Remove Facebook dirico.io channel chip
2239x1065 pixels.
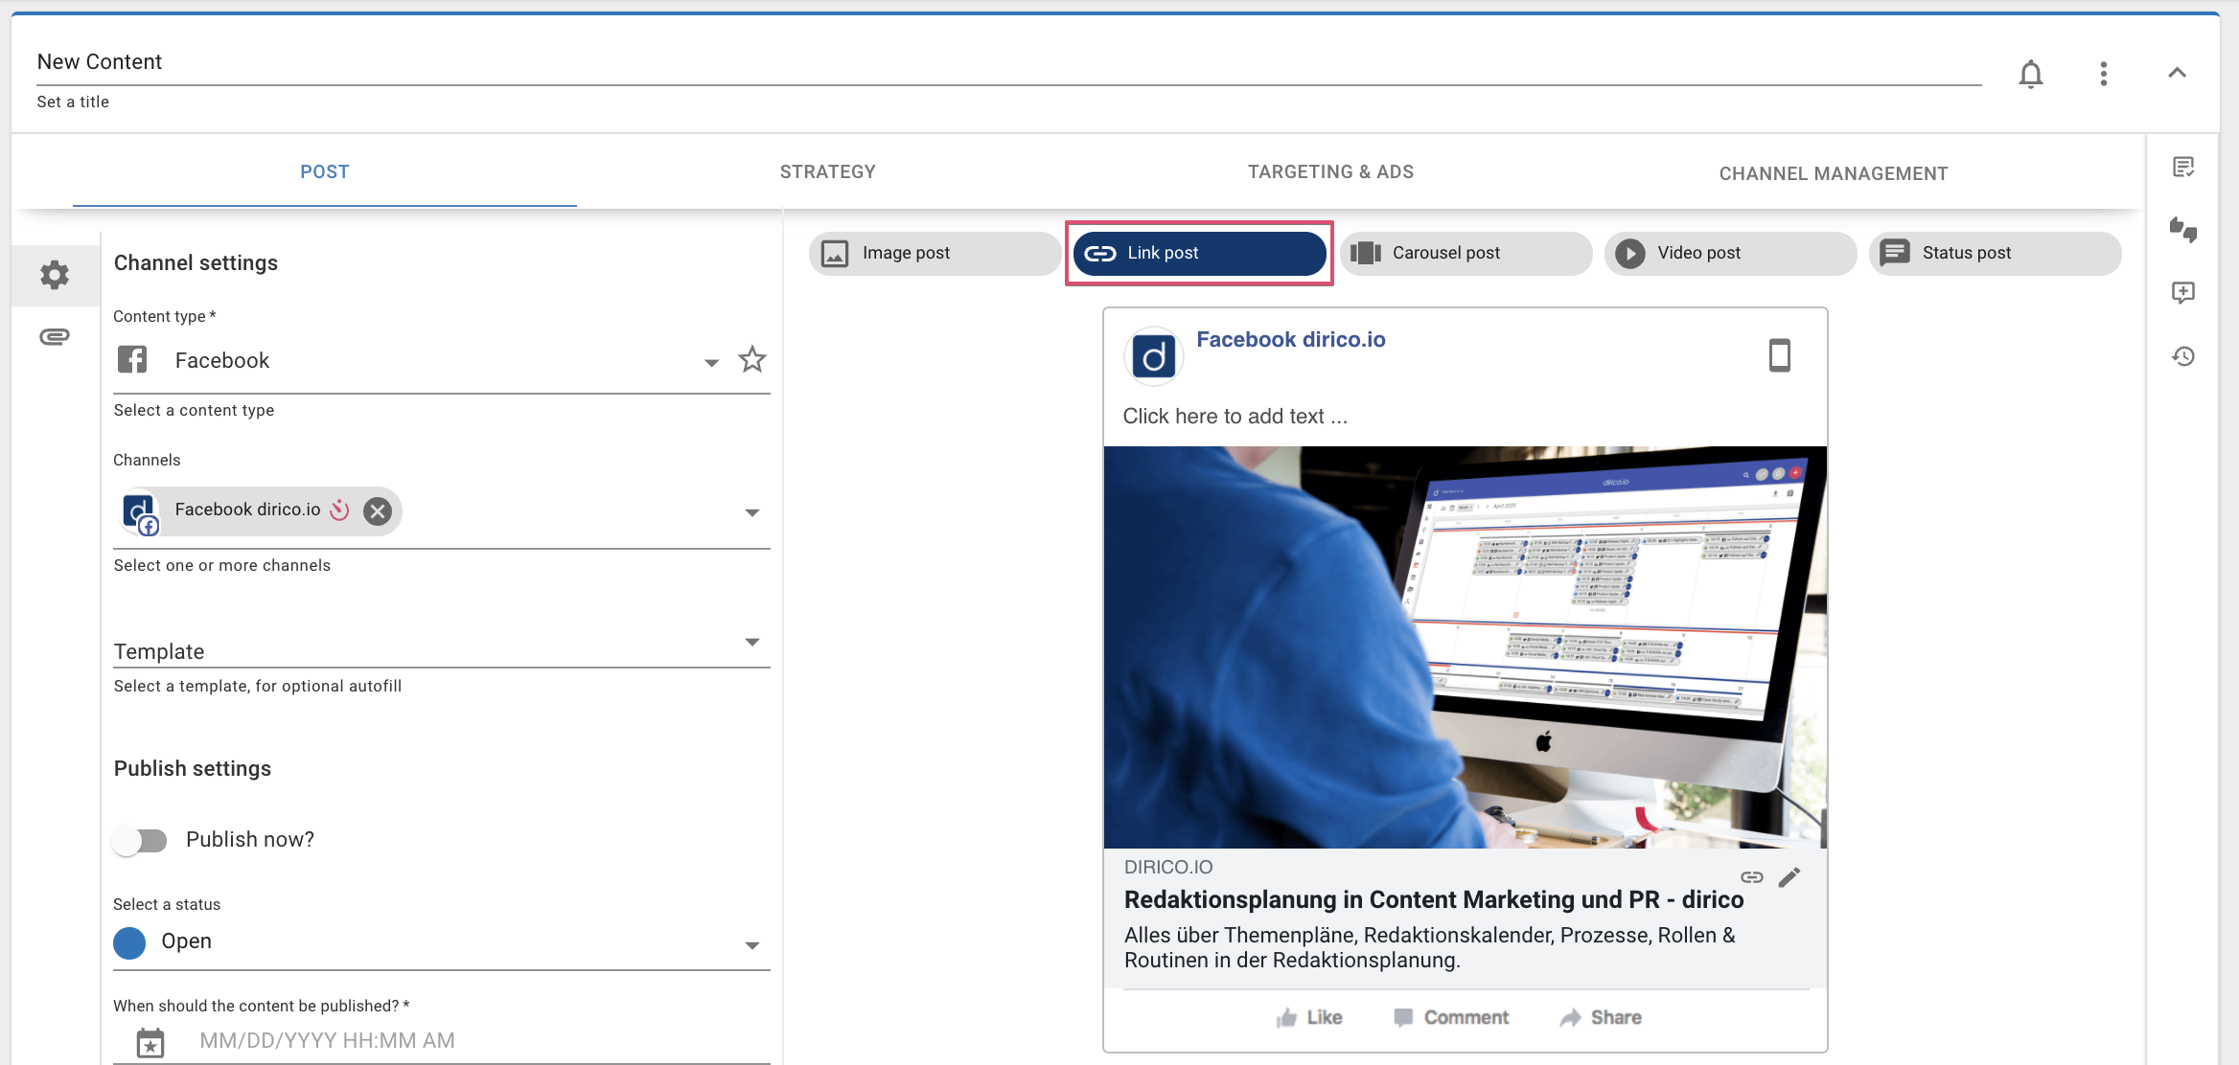click(378, 510)
